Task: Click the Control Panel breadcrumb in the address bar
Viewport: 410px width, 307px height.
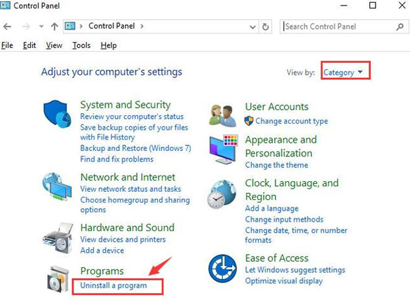Action: point(112,26)
